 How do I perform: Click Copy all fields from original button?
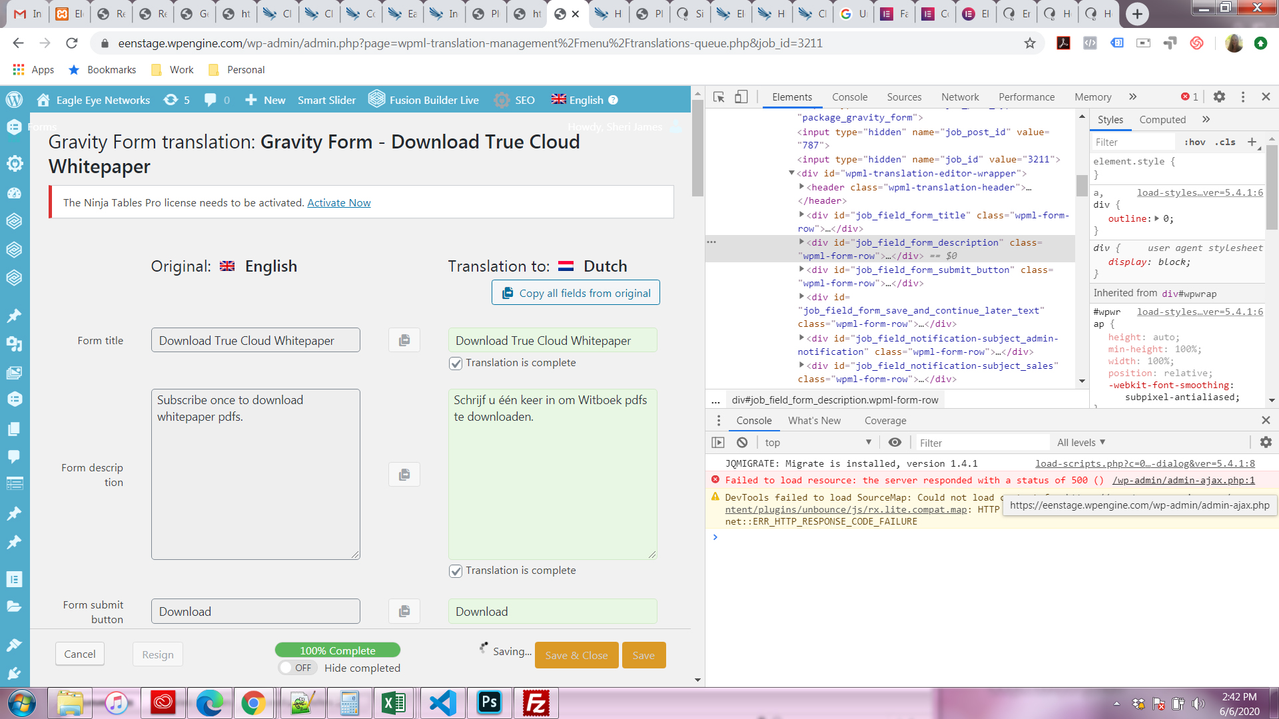[x=576, y=293]
